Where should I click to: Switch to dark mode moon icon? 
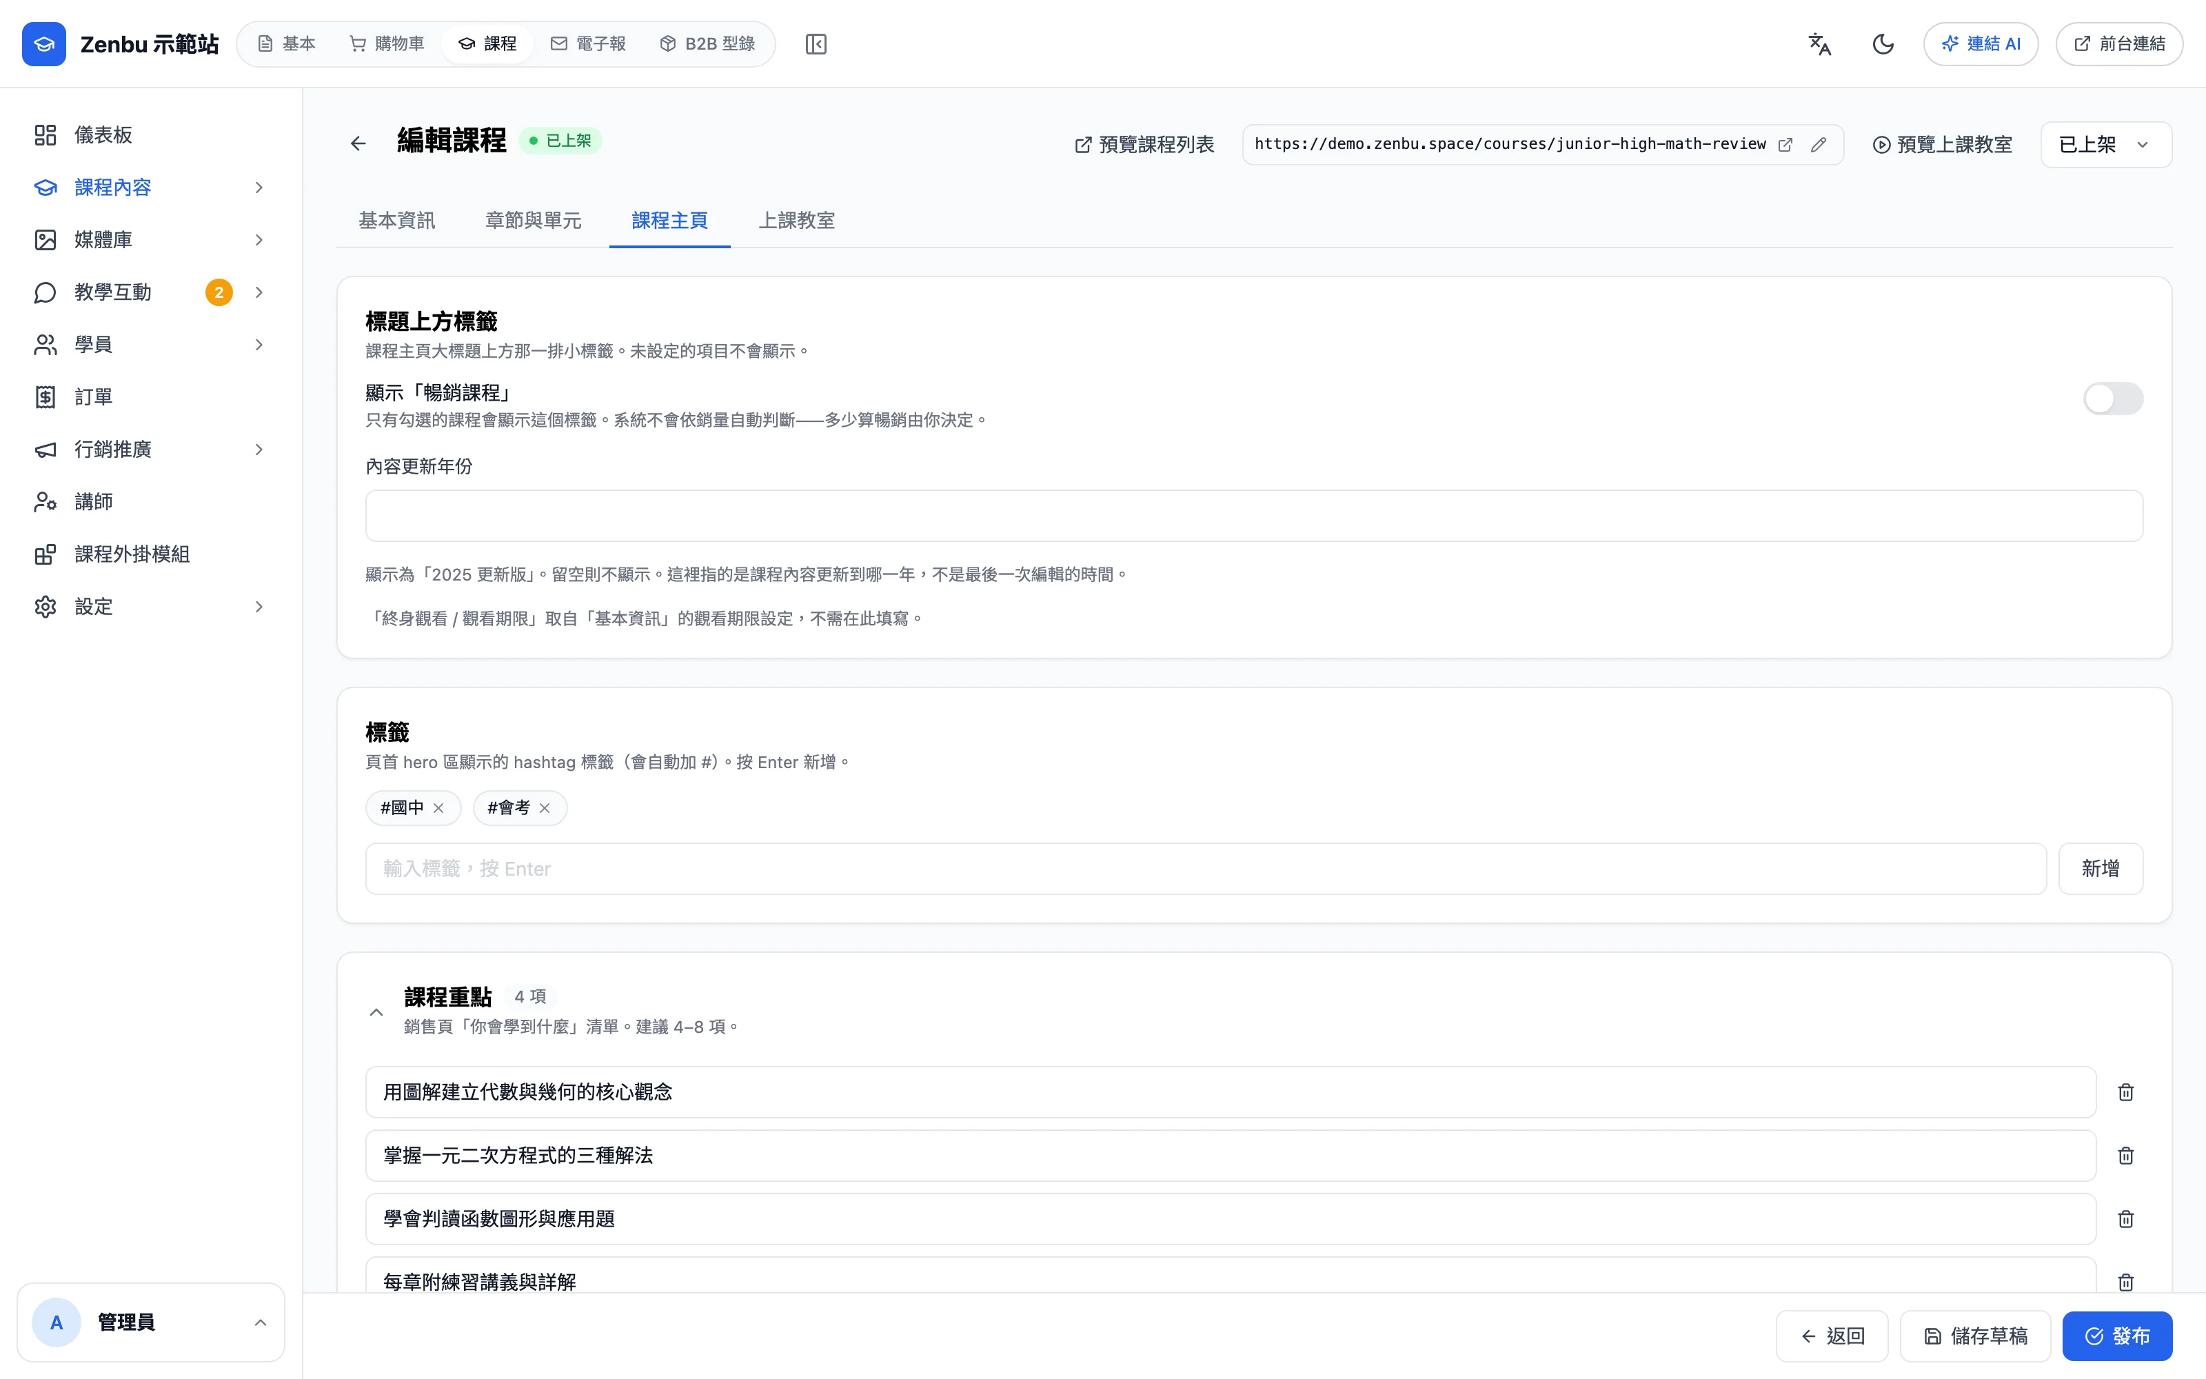pyautogui.click(x=1883, y=43)
